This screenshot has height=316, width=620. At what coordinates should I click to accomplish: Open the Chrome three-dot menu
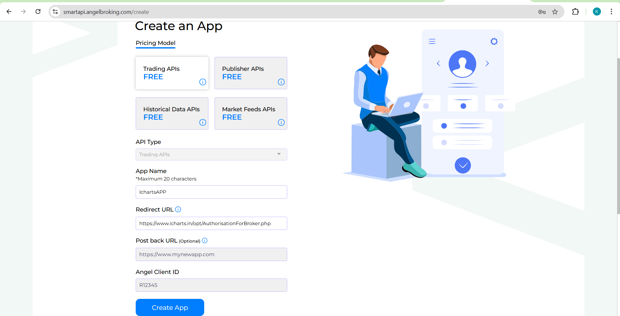coord(611,12)
